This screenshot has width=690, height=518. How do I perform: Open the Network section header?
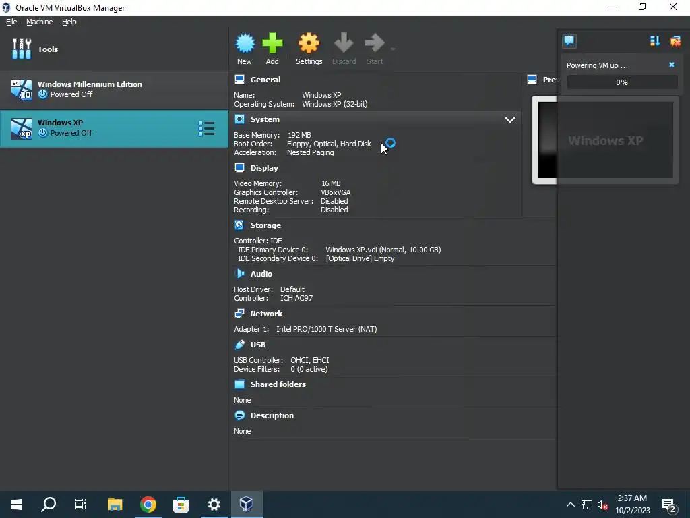266,314
